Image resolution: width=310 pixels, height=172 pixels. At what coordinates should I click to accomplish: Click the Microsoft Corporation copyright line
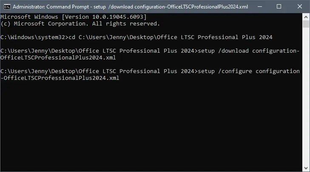tap(80, 24)
